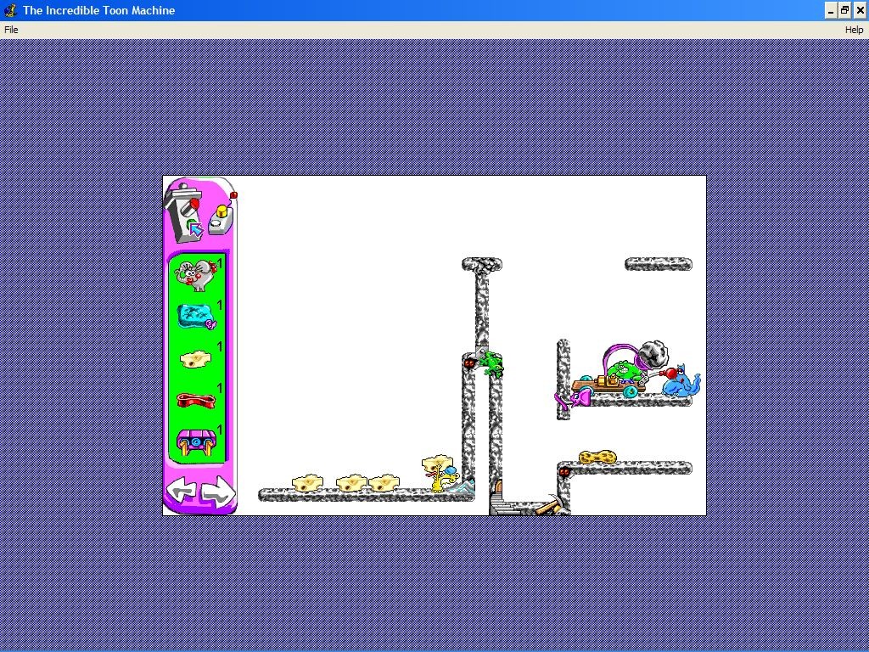Click the hammer at the bottom
Image resolution: width=869 pixels, height=652 pixels.
552,505
